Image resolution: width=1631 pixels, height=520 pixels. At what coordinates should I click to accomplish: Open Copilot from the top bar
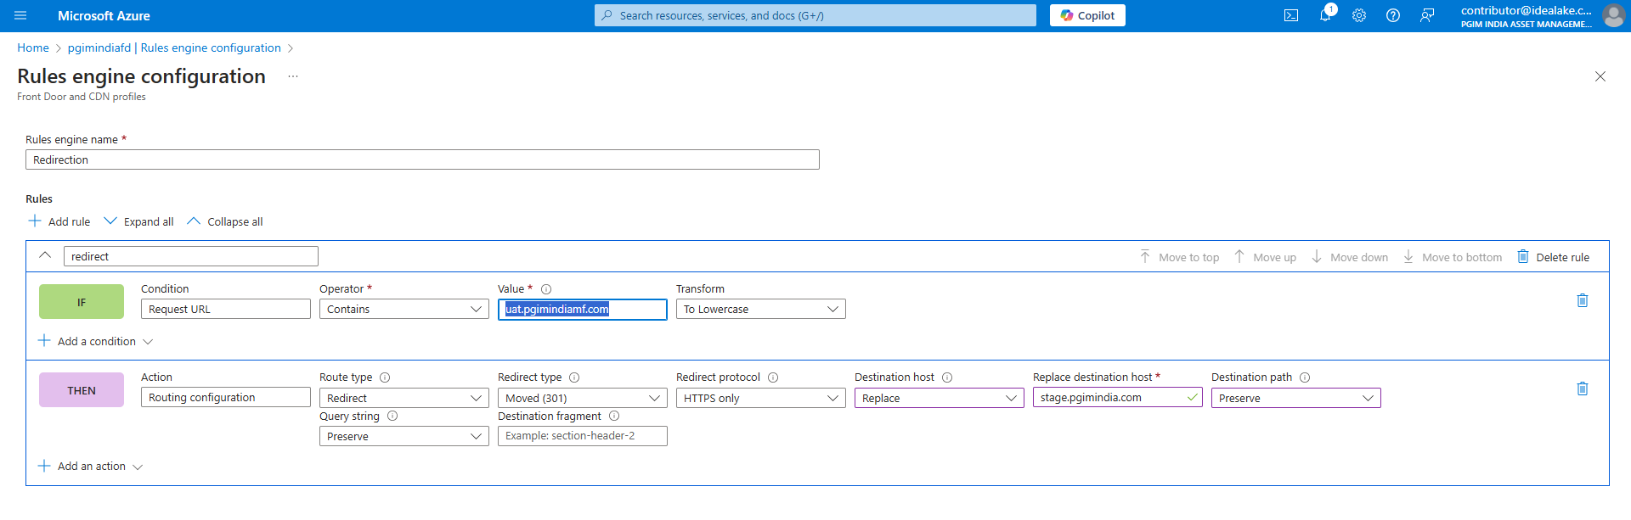(x=1087, y=15)
